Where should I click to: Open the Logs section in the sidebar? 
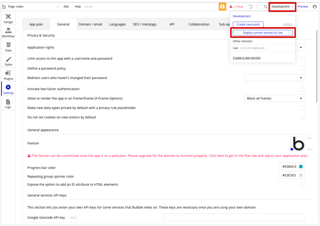click(8, 103)
